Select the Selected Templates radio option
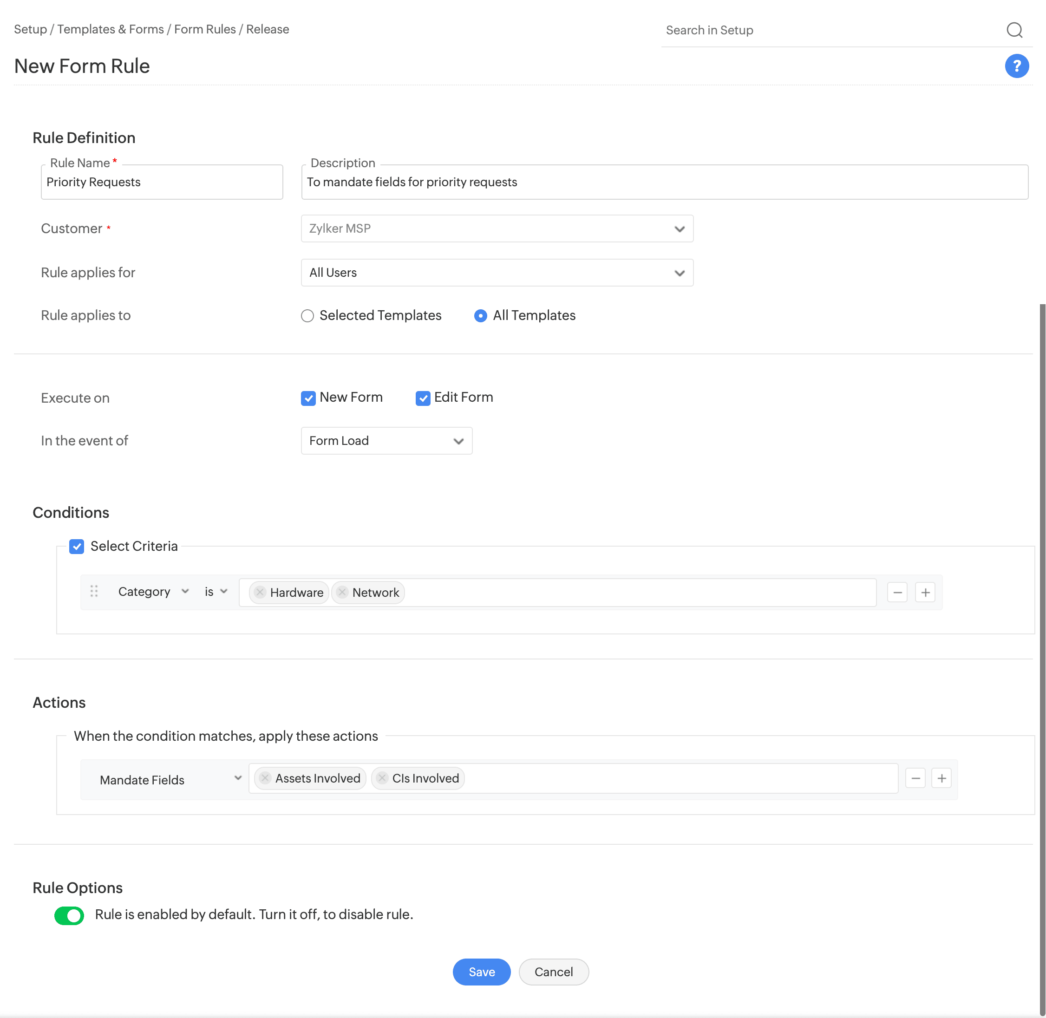 coord(307,316)
